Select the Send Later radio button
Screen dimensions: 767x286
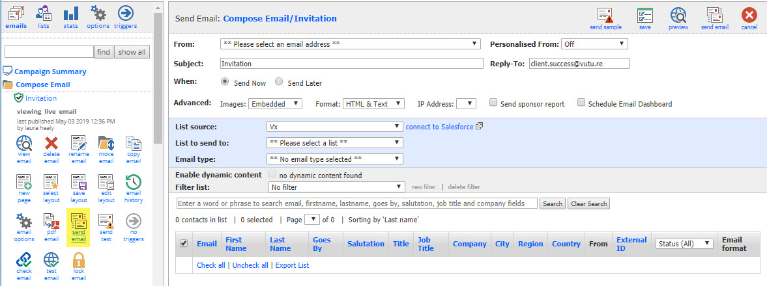click(279, 82)
